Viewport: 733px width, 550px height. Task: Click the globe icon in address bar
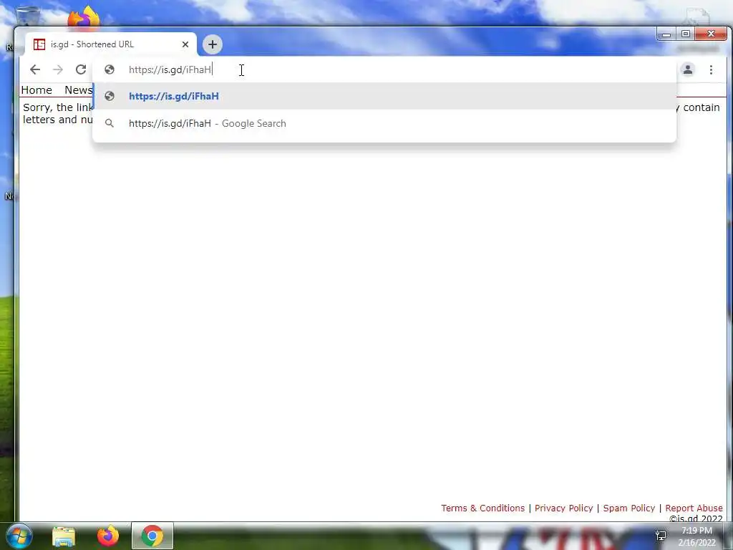[110, 69]
